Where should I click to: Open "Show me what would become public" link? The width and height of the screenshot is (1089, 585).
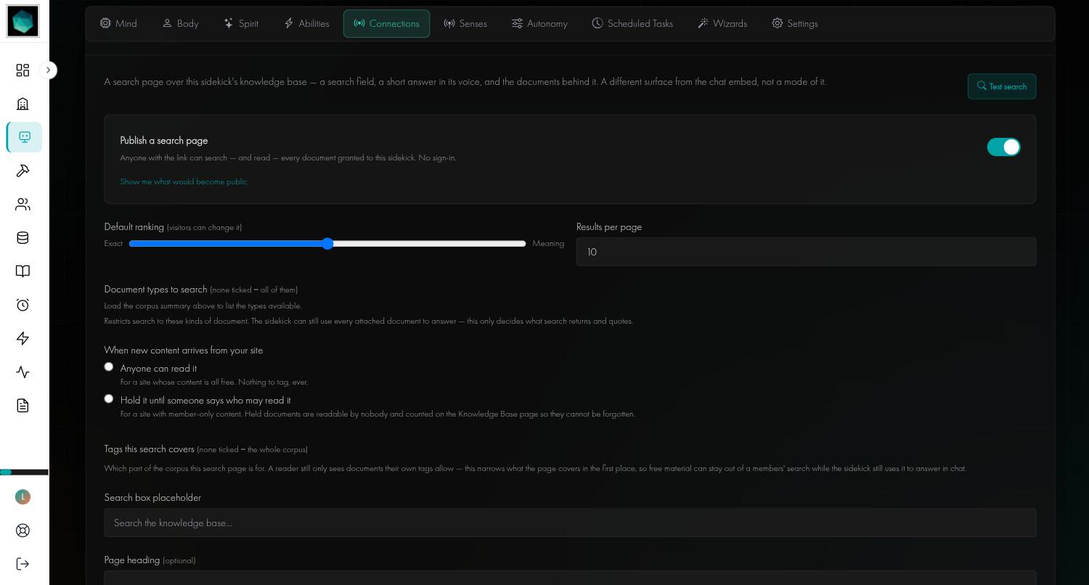click(x=184, y=181)
